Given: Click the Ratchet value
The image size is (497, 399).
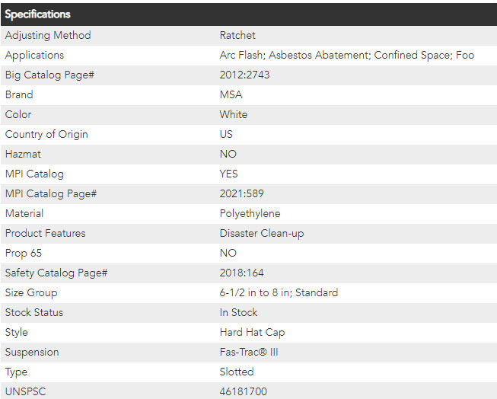Looking at the screenshot, I should tap(237, 35).
